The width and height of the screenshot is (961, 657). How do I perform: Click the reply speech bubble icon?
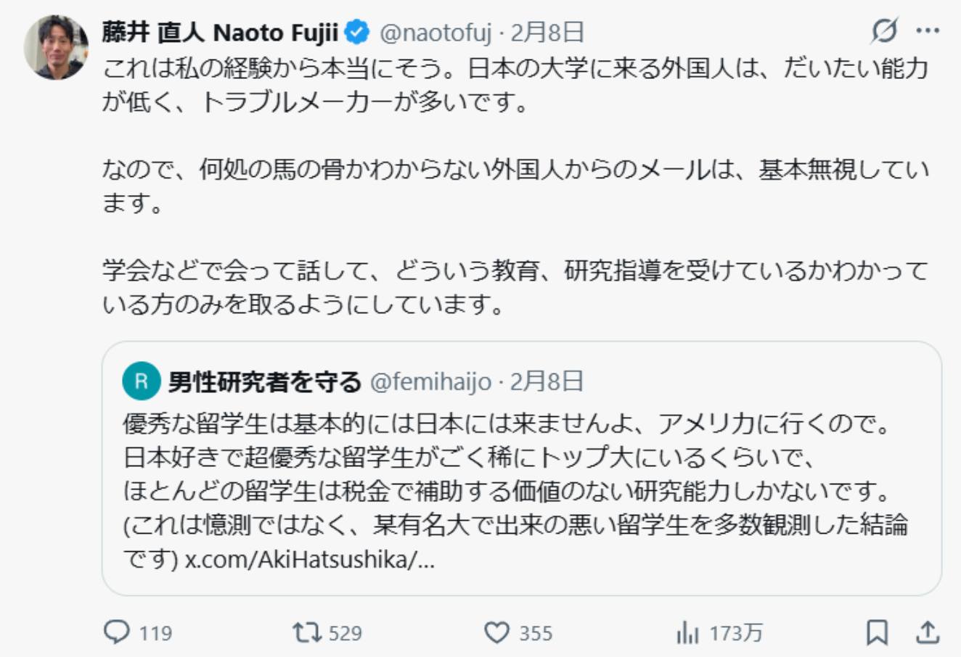click(117, 632)
